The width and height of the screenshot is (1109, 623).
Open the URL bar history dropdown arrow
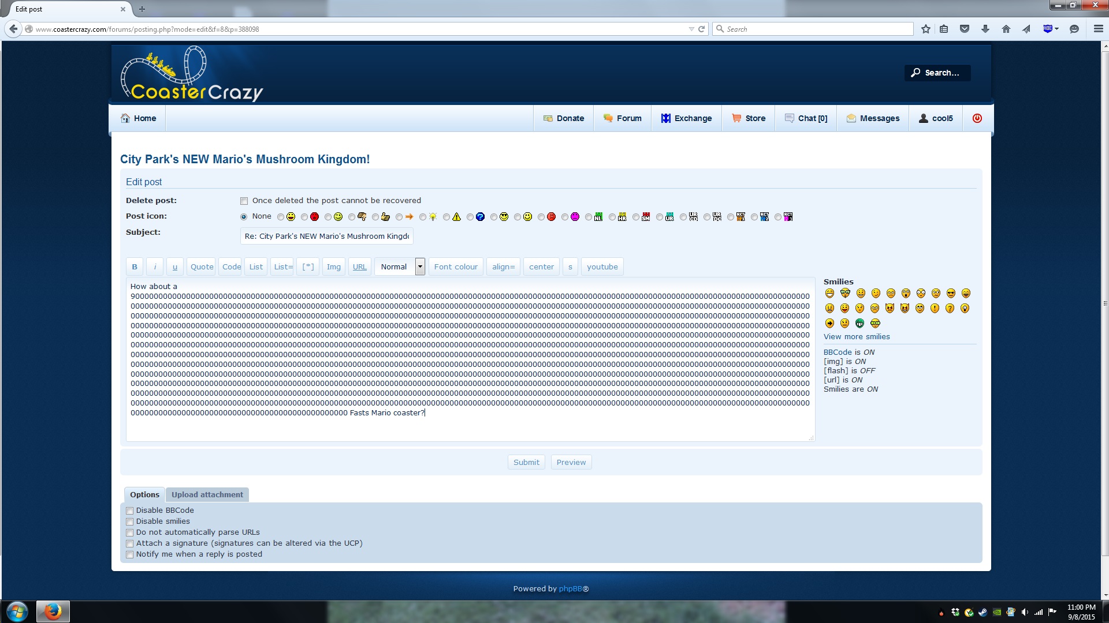tap(691, 29)
